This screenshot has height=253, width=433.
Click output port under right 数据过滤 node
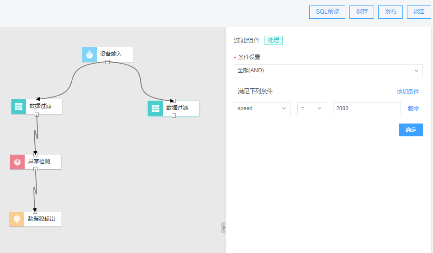[174, 116]
